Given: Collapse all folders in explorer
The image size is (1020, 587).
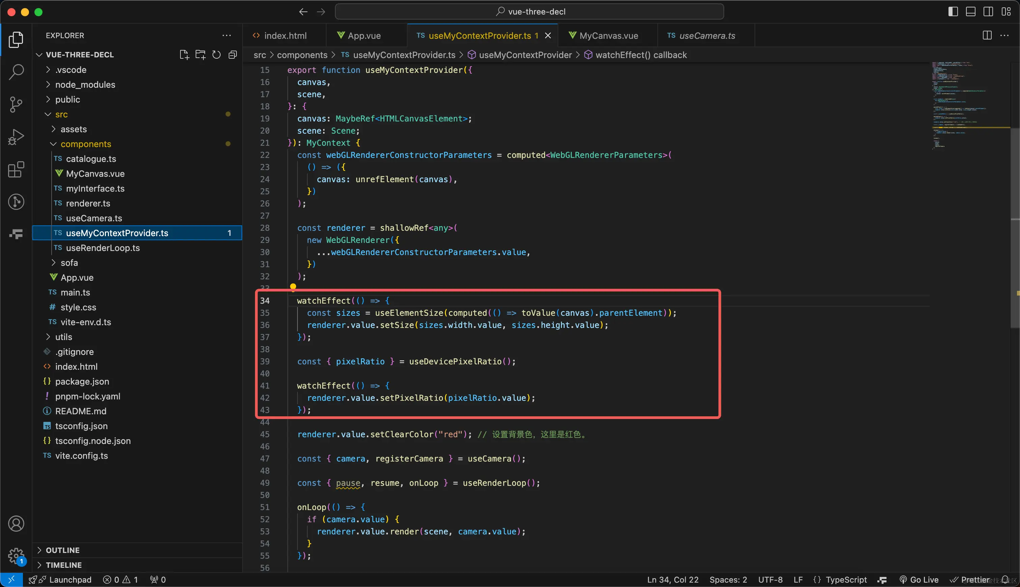Looking at the screenshot, I should point(232,55).
